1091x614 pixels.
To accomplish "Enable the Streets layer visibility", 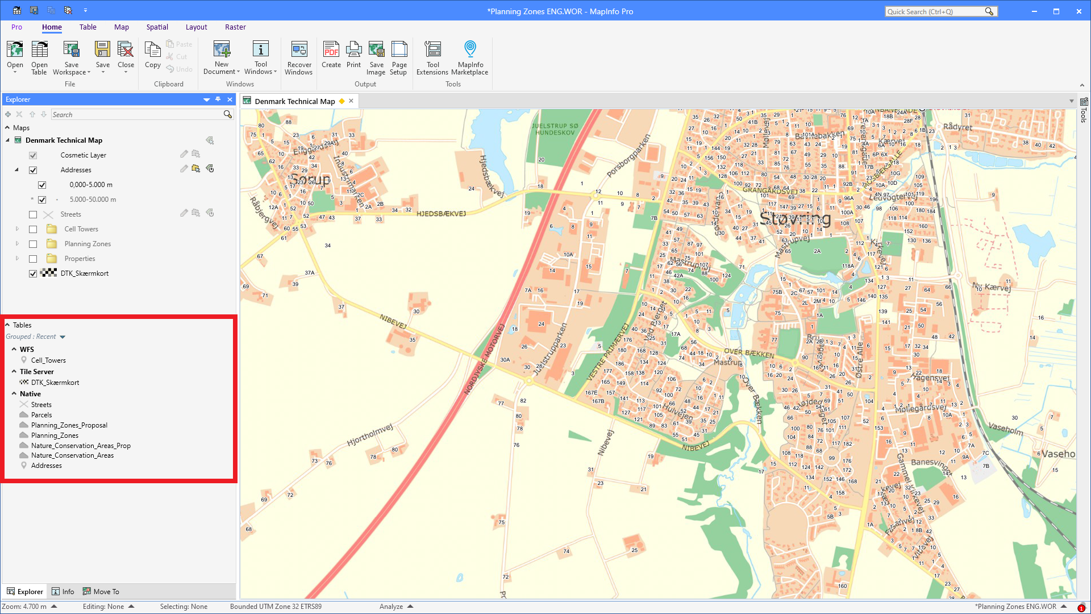I will (x=33, y=214).
